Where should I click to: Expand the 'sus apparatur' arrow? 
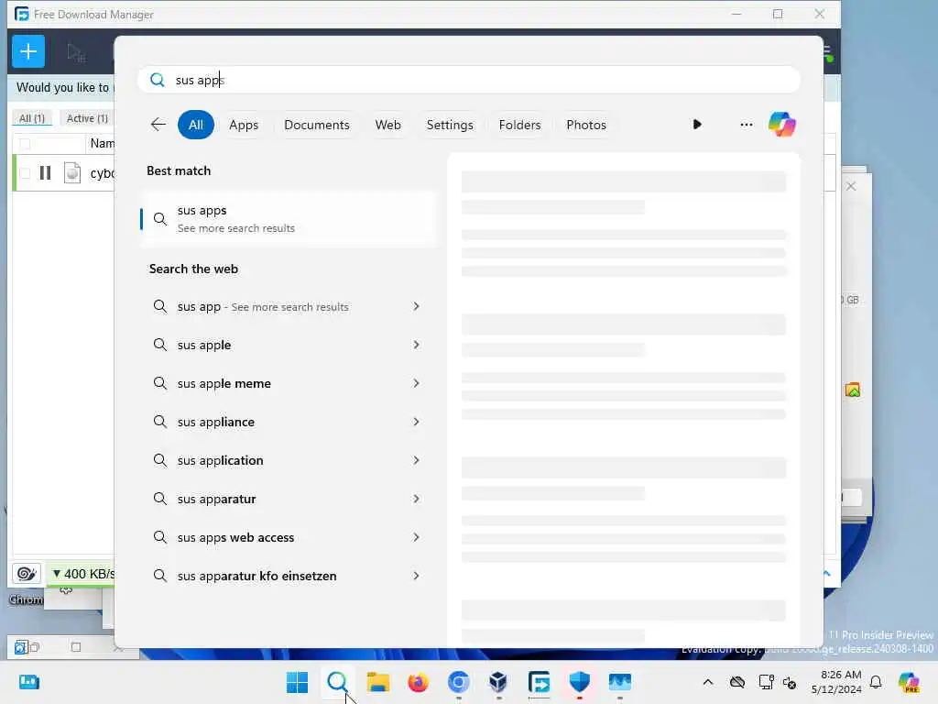[416, 499]
